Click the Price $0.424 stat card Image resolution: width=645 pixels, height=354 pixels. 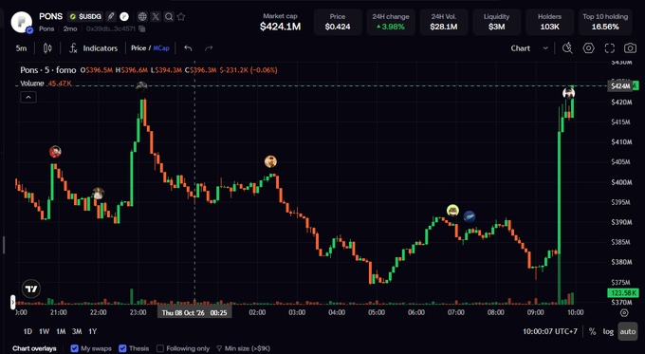[338, 22]
